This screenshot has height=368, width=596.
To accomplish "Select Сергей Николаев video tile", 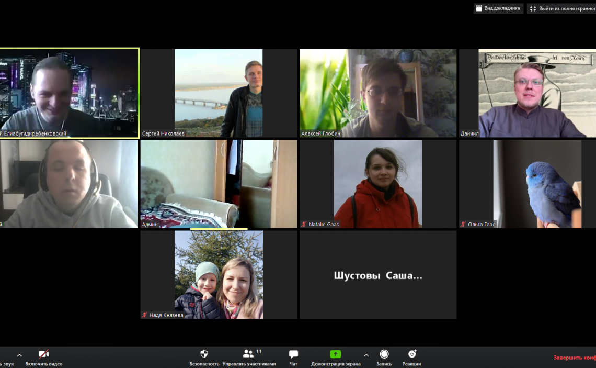I will (219, 93).
